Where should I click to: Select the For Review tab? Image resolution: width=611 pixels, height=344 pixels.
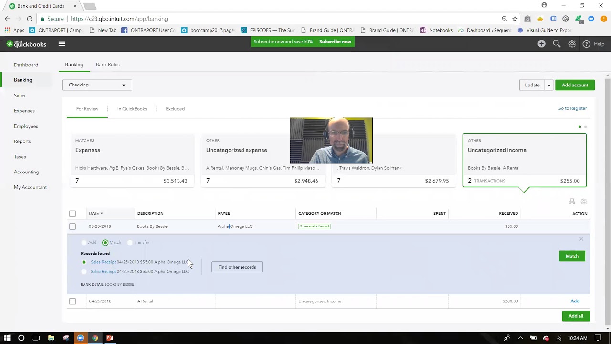point(87,109)
